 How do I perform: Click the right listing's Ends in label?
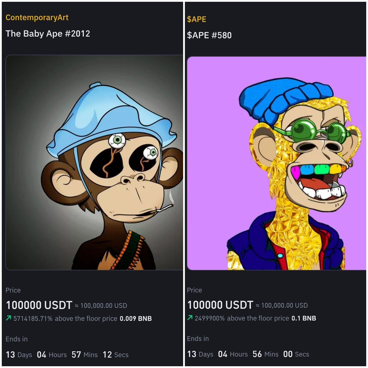(198, 339)
